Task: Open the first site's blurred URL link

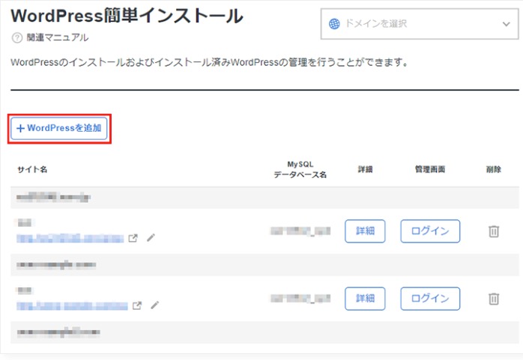Action: (69, 238)
